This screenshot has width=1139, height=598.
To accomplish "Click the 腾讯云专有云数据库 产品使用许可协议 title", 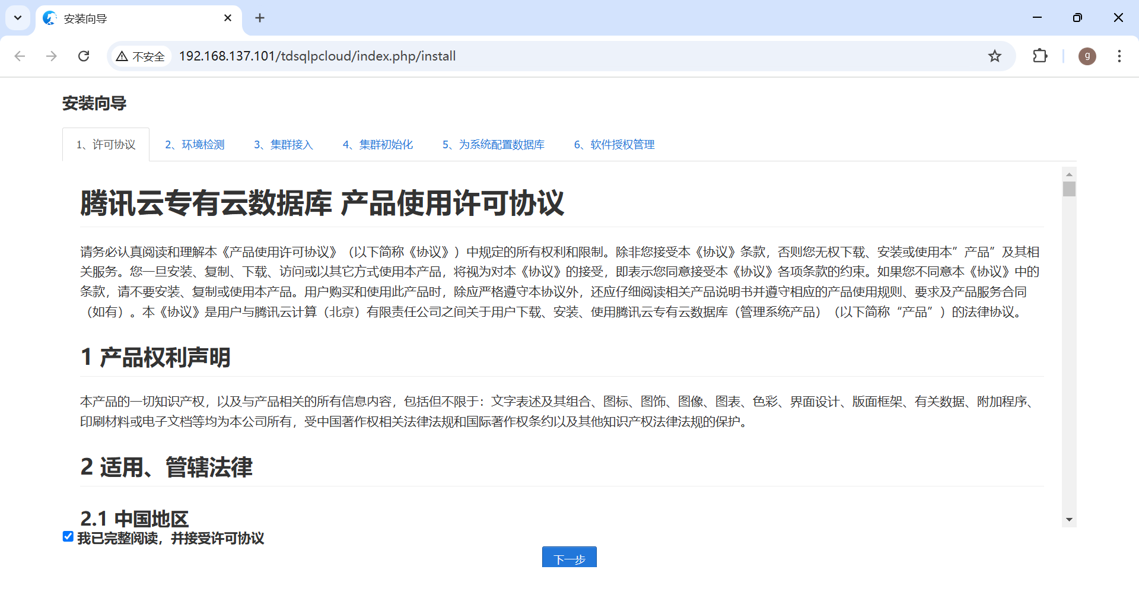I will [322, 203].
